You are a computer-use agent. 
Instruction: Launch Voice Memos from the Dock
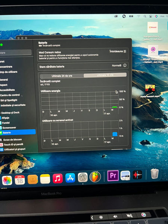click(137, 175)
